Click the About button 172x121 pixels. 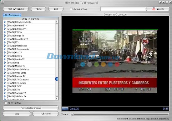(x=38, y=9)
